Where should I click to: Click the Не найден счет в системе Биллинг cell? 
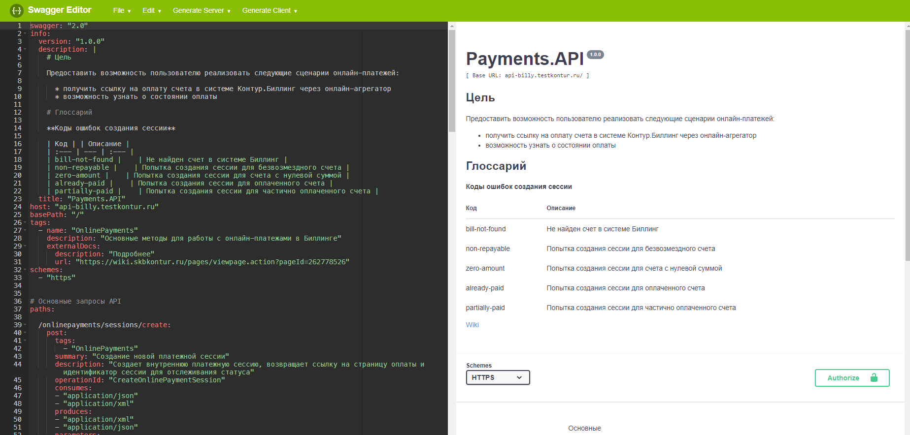(603, 229)
